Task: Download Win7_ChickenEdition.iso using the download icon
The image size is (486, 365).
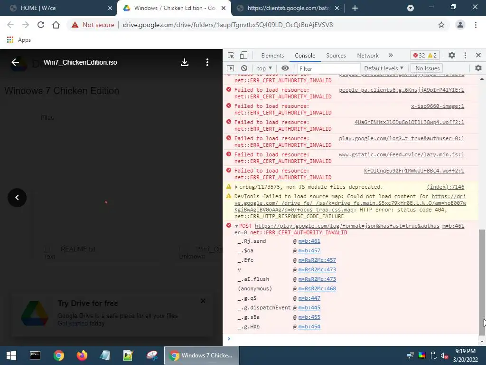Action: (x=185, y=62)
